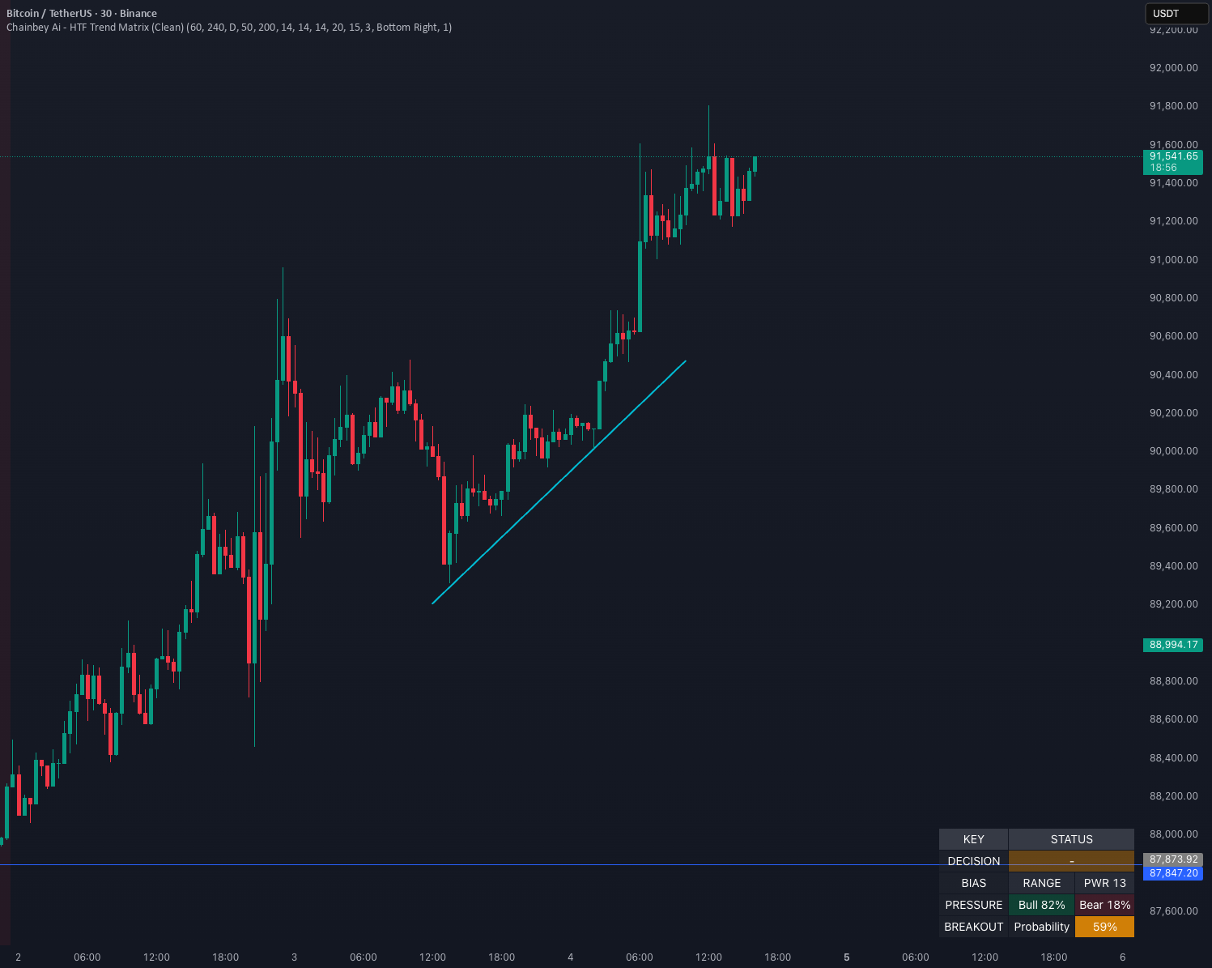Click the bold 5 date label on time axis

[x=847, y=957]
